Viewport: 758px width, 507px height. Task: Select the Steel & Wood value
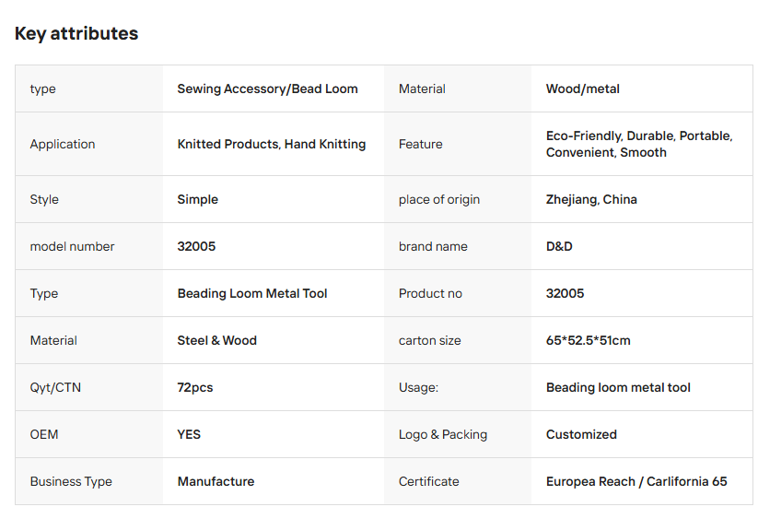[216, 340]
